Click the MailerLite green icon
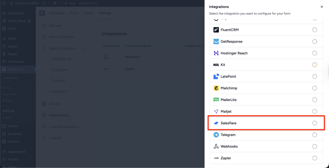Screen dimensions: 329x168 pos(216,100)
